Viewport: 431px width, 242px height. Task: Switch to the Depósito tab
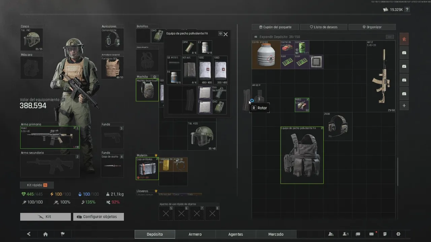(155, 234)
